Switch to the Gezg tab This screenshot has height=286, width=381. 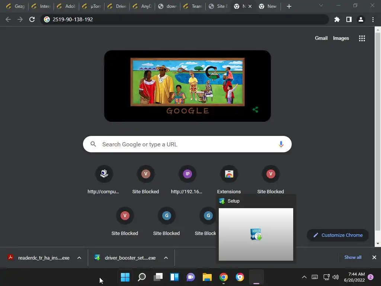tap(16, 6)
